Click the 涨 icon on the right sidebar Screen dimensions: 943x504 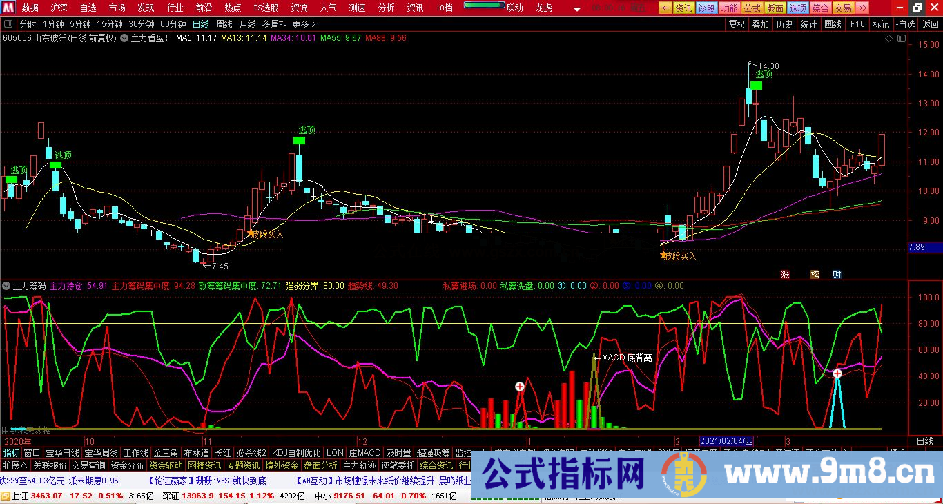[x=786, y=274]
